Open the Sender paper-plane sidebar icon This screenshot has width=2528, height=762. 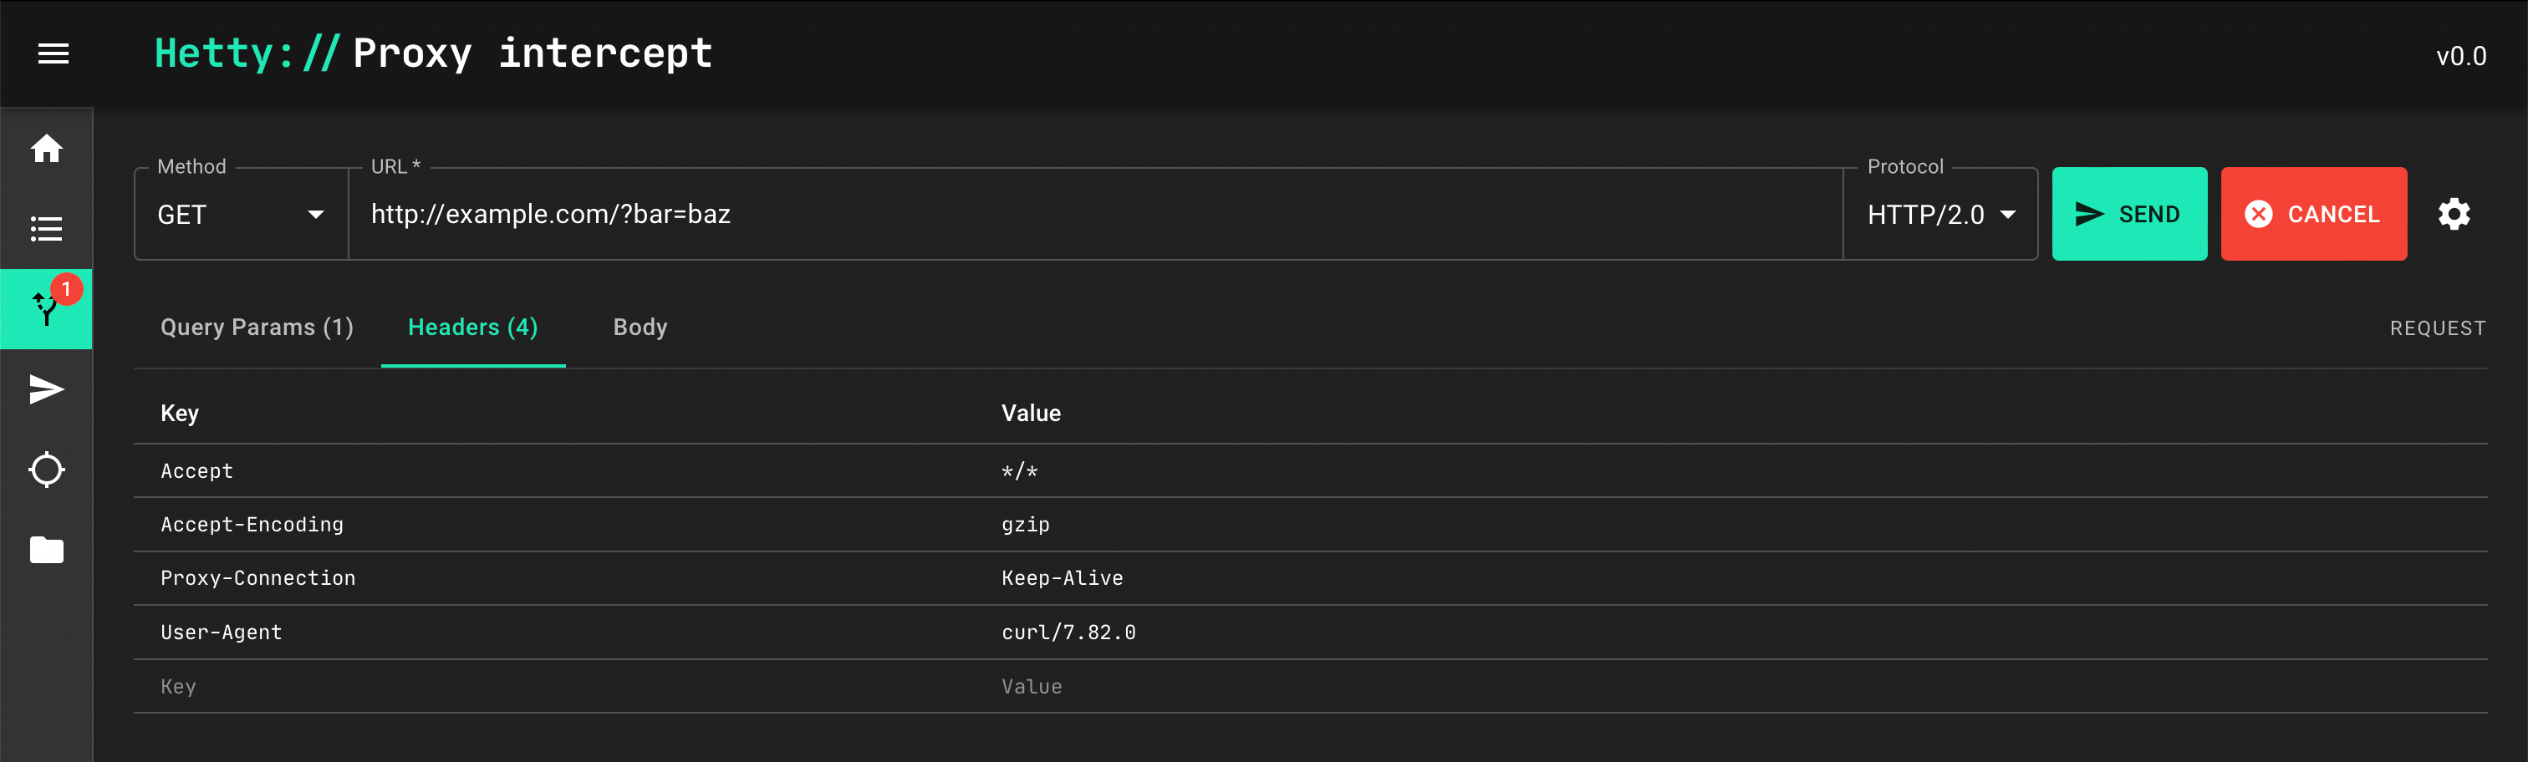pyautogui.click(x=46, y=389)
